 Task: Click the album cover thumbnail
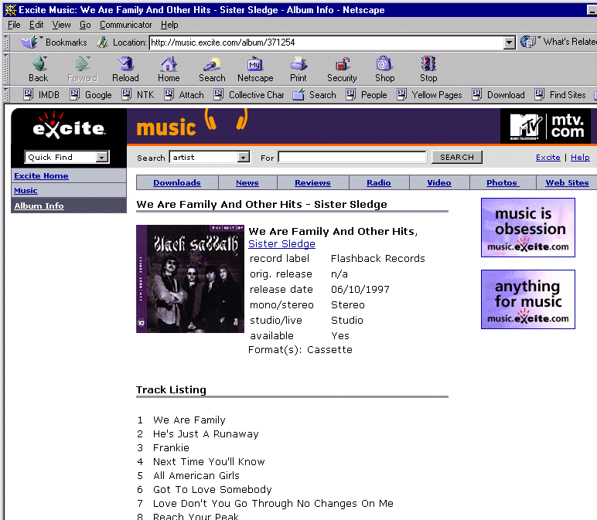[190, 279]
